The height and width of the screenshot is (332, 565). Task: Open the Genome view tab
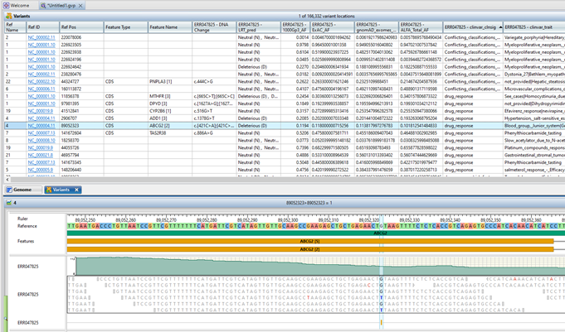pyautogui.click(x=22, y=190)
